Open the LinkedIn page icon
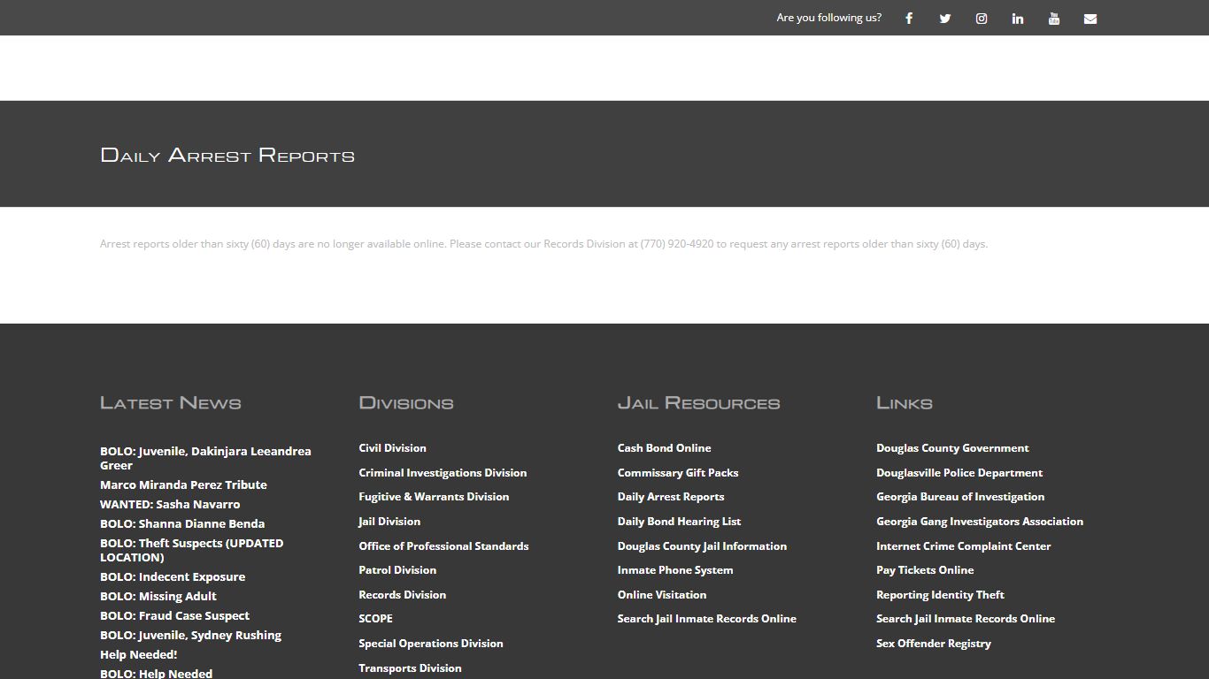The height and width of the screenshot is (679, 1209). pos(1018,18)
